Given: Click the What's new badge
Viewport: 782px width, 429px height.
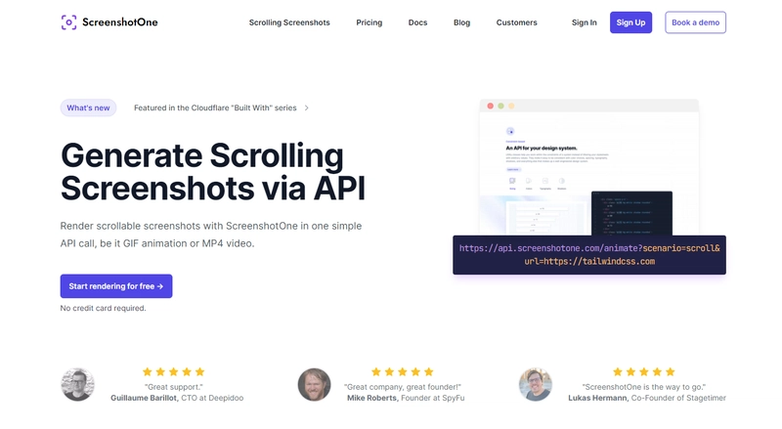Looking at the screenshot, I should pyautogui.click(x=88, y=107).
